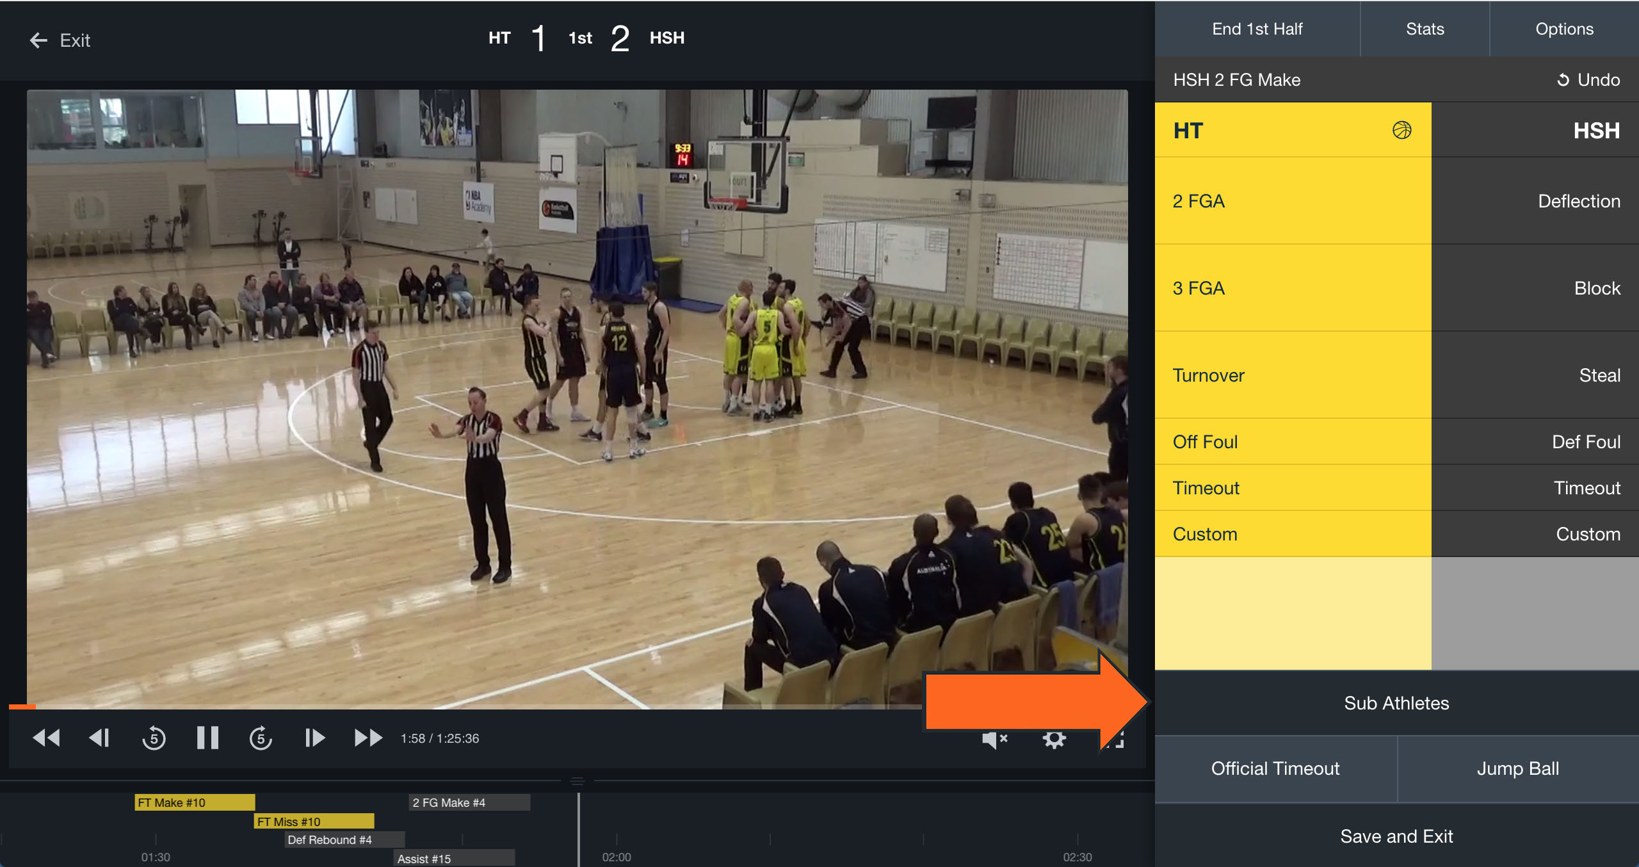The height and width of the screenshot is (867, 1639).
Task: Click the rewind double-arrow icon
Action: click(x=46, y=738)
